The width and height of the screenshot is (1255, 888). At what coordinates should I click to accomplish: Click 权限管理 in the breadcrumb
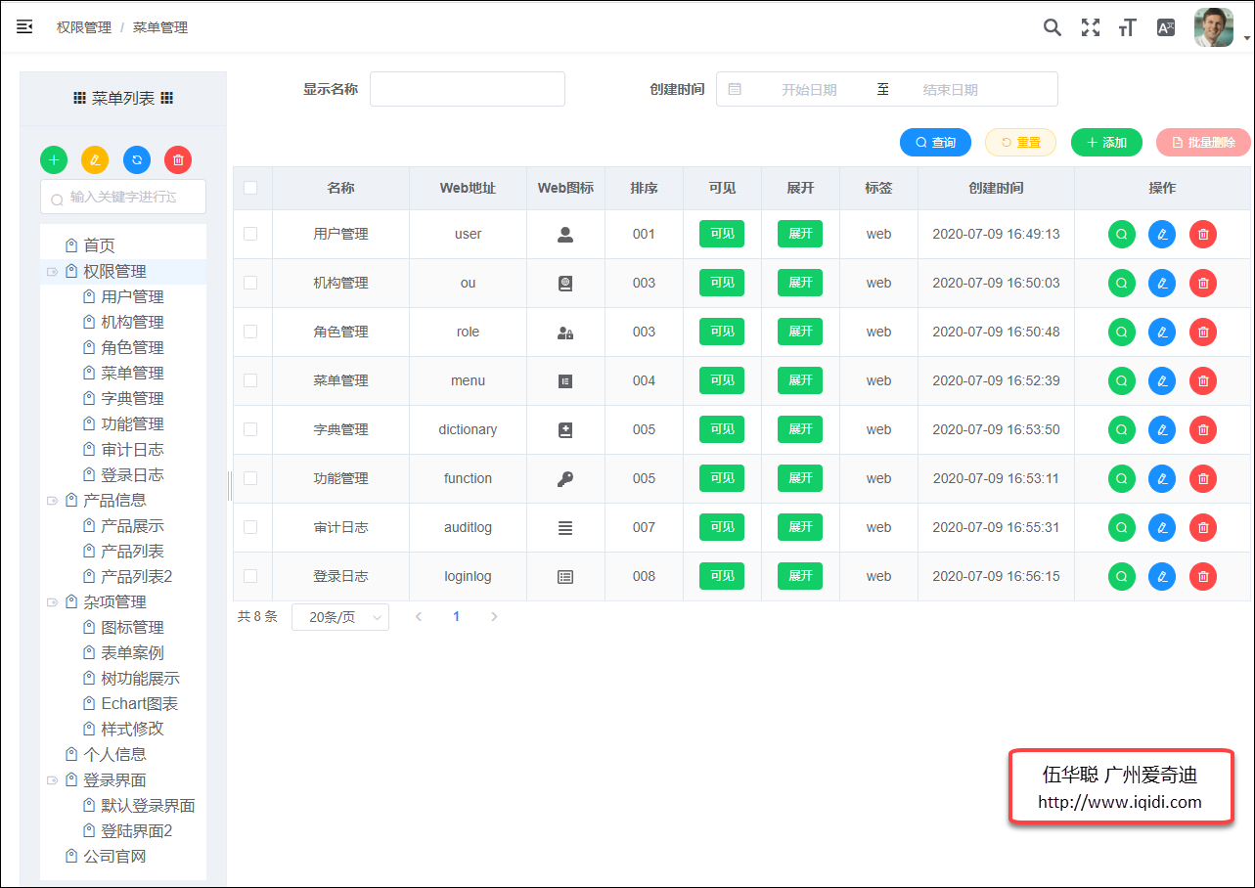84,27
